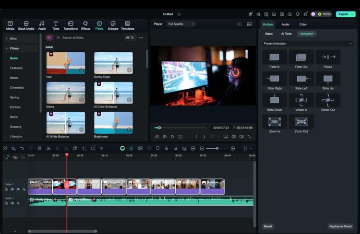Open the Stickers tab
This screenshot has height=234, width=360.
[x=113, y=25]
